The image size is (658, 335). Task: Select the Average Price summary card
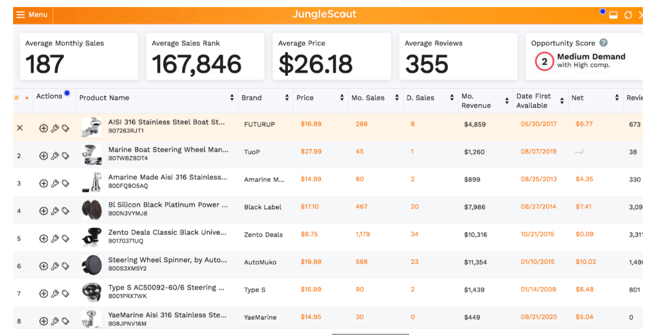[x=332, y=57]
